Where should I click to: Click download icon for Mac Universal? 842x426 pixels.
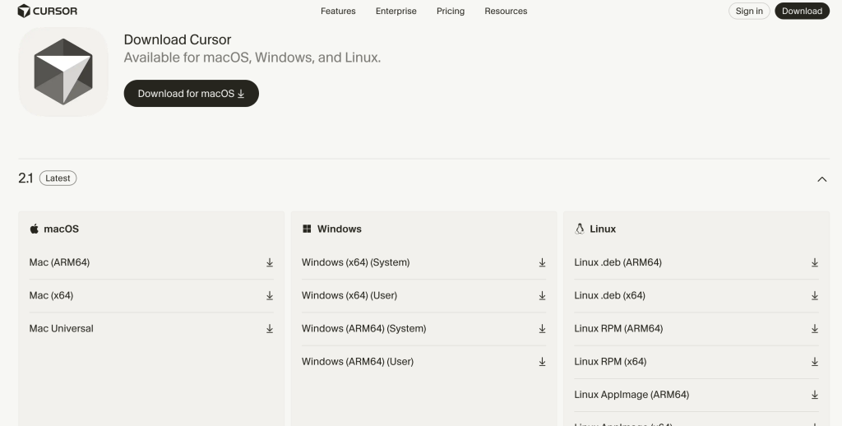269,329
